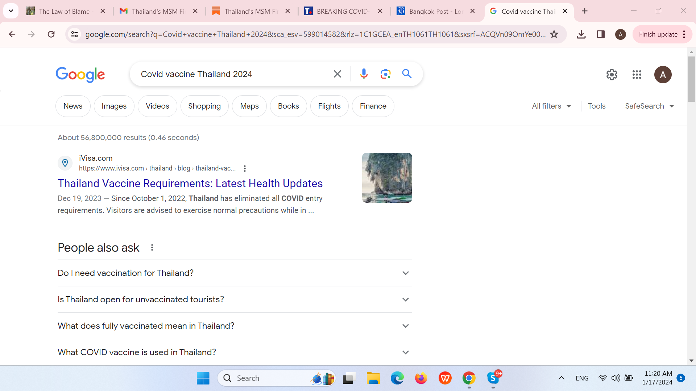Reload the current page
This screenshot has height=391, width=696.
click(51, 34)
